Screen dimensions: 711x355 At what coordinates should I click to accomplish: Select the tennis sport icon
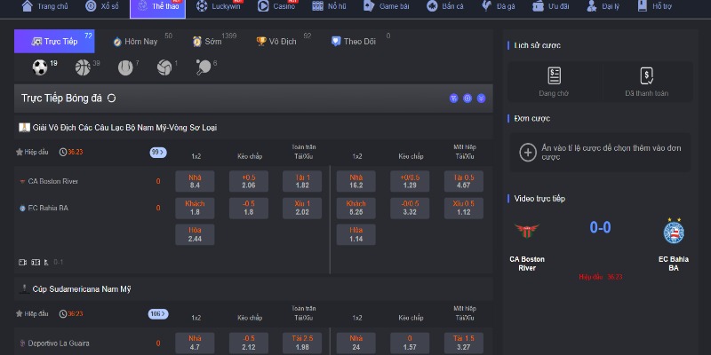click(x=124, y=67)
